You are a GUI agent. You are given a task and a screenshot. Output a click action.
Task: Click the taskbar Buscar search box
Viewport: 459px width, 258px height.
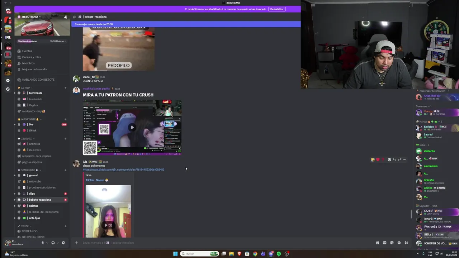point(200,254)
